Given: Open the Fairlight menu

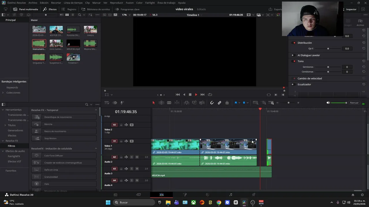Looking at the screenshot, I should 150,3.
